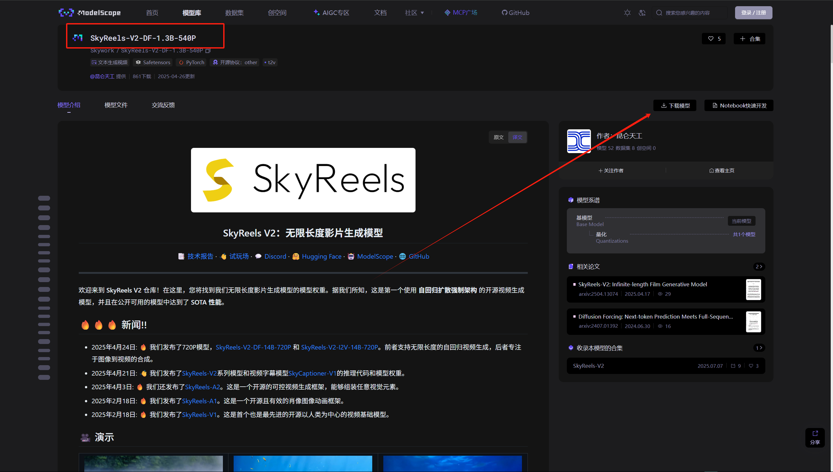Expand the 相关论文 list
Screen dimensions: 833x472
(759, 266)
